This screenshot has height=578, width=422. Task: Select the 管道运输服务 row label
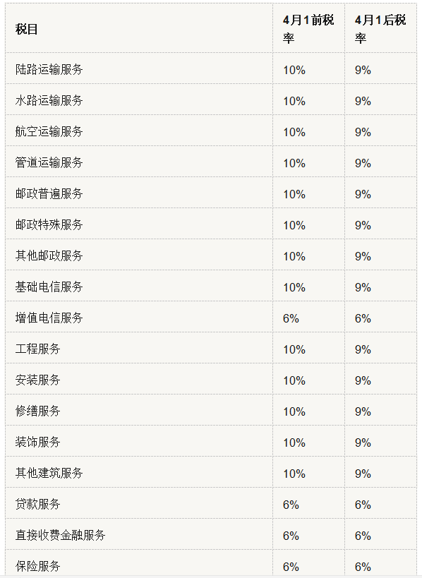[x=49, y=162]
